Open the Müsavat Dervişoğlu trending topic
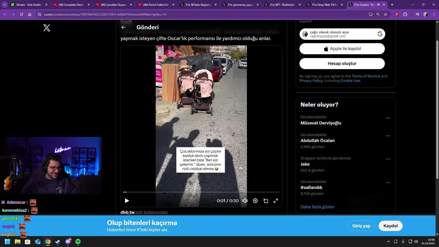Viewport: 439px width, 247px height. point(321,123)
